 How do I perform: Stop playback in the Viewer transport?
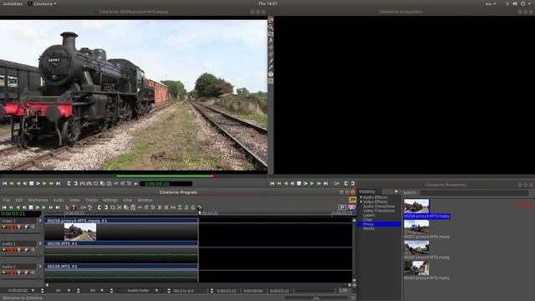click(x=32, y=184)
